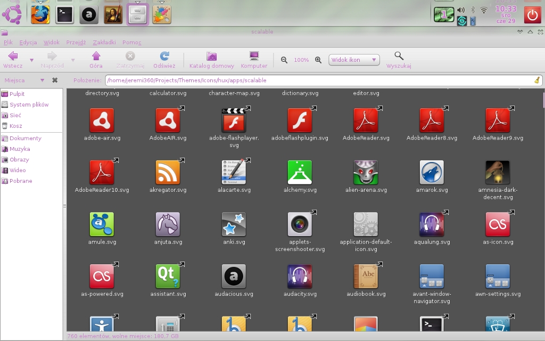
Task: Open the Pomoc menu
Action: [132, 42]
